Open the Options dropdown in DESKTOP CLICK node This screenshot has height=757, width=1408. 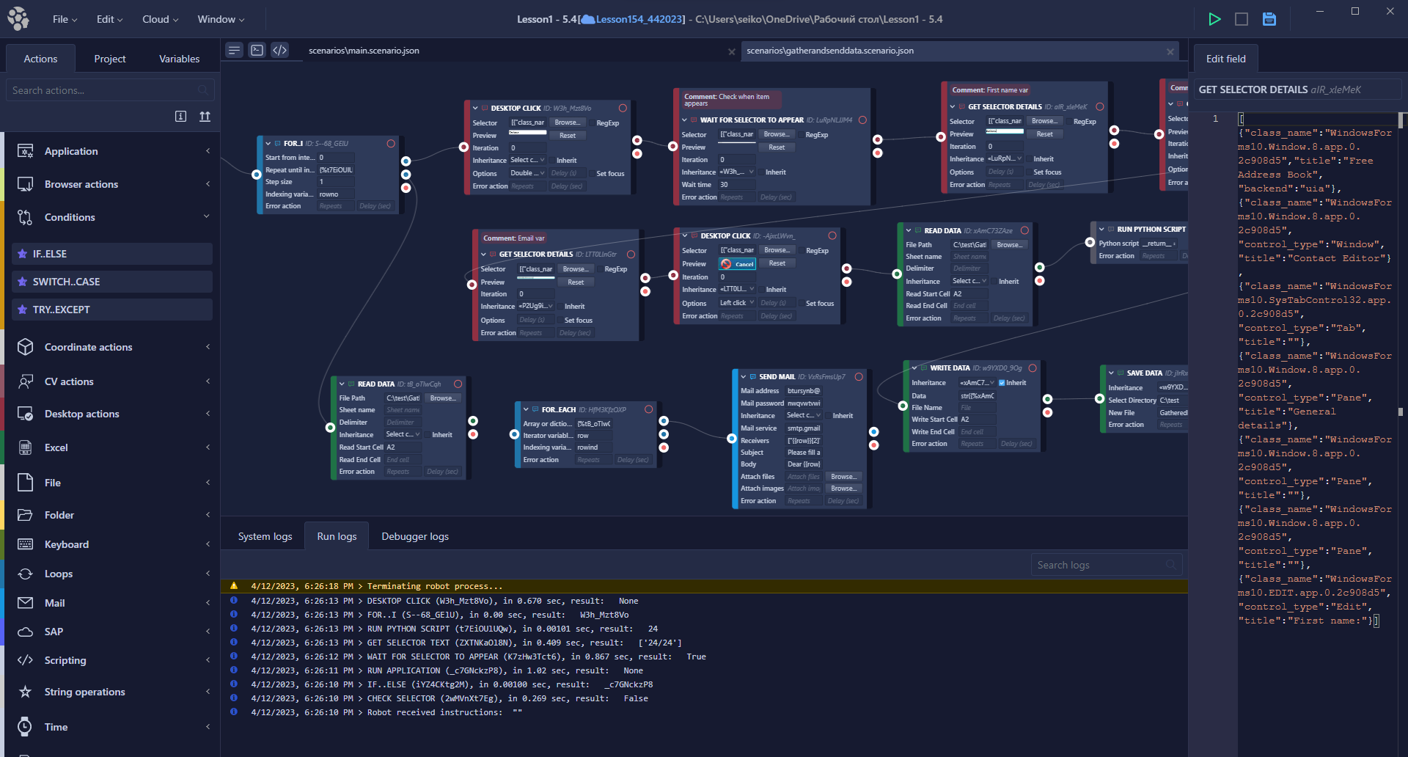point(526,173)
